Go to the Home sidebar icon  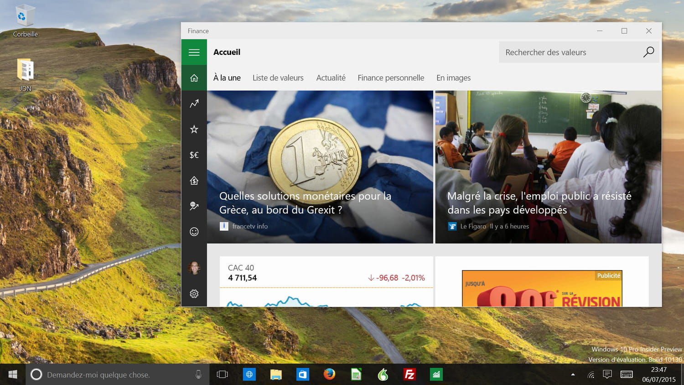pyautogui.click(x=194, y=78)
